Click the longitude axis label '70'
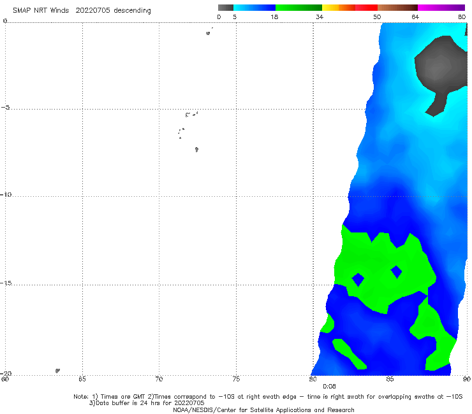472x414 pixels. [159, 379]
